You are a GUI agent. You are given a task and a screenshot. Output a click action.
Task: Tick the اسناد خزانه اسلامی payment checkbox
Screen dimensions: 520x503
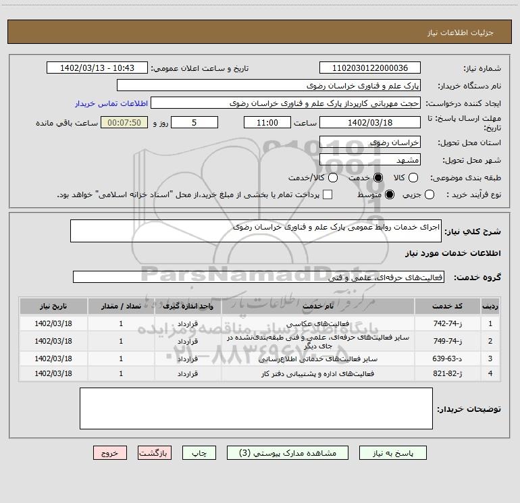[x=328, y=194]
